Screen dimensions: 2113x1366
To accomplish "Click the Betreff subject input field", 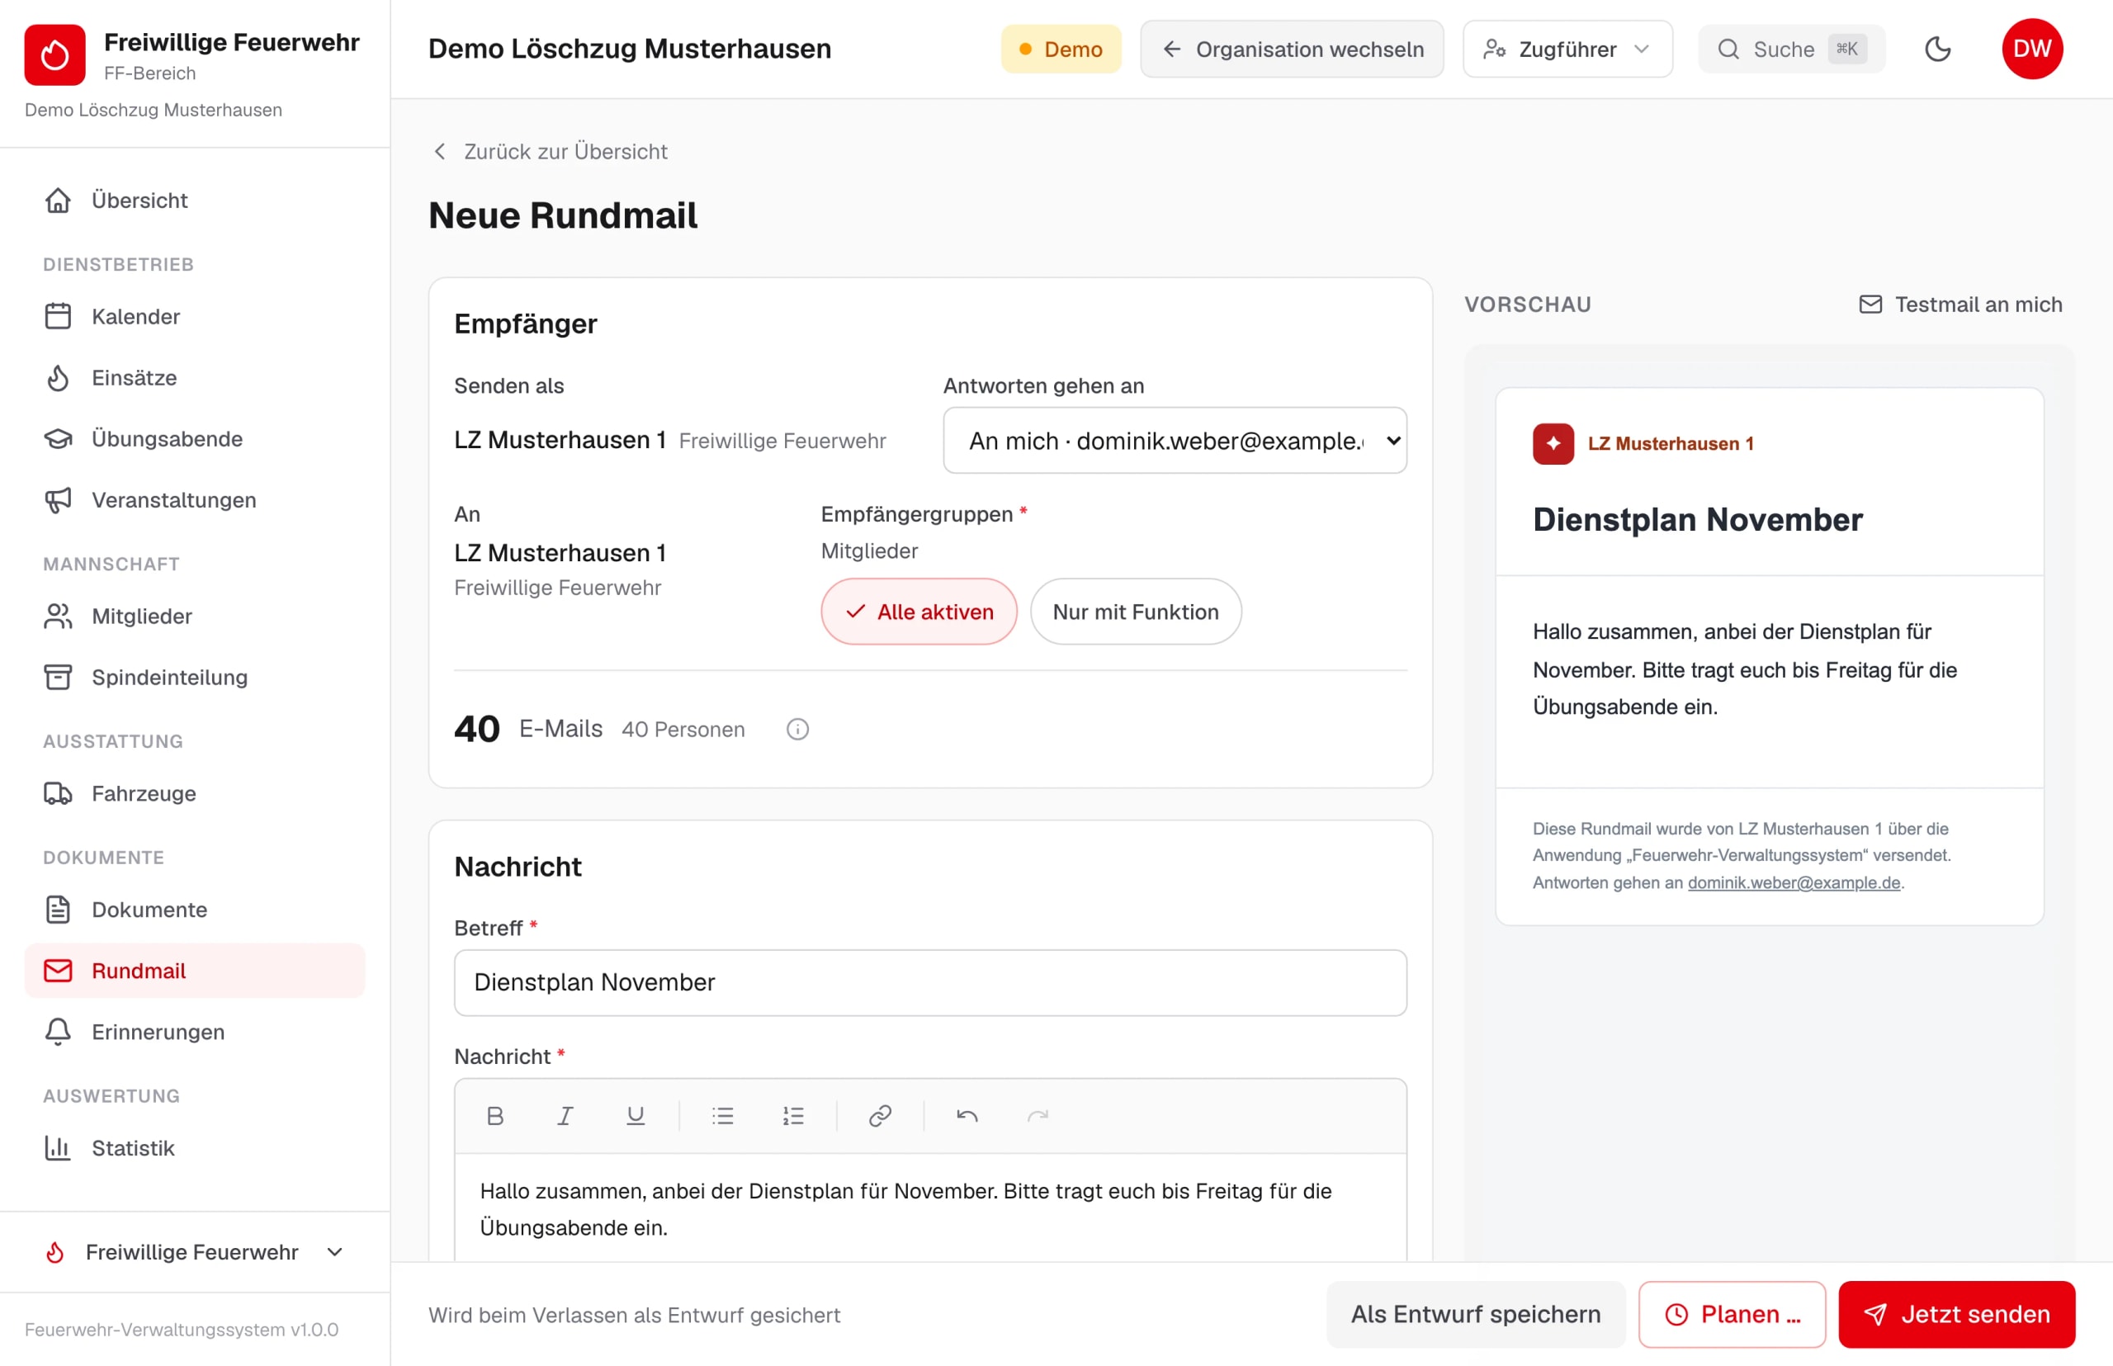I will 929,983.
